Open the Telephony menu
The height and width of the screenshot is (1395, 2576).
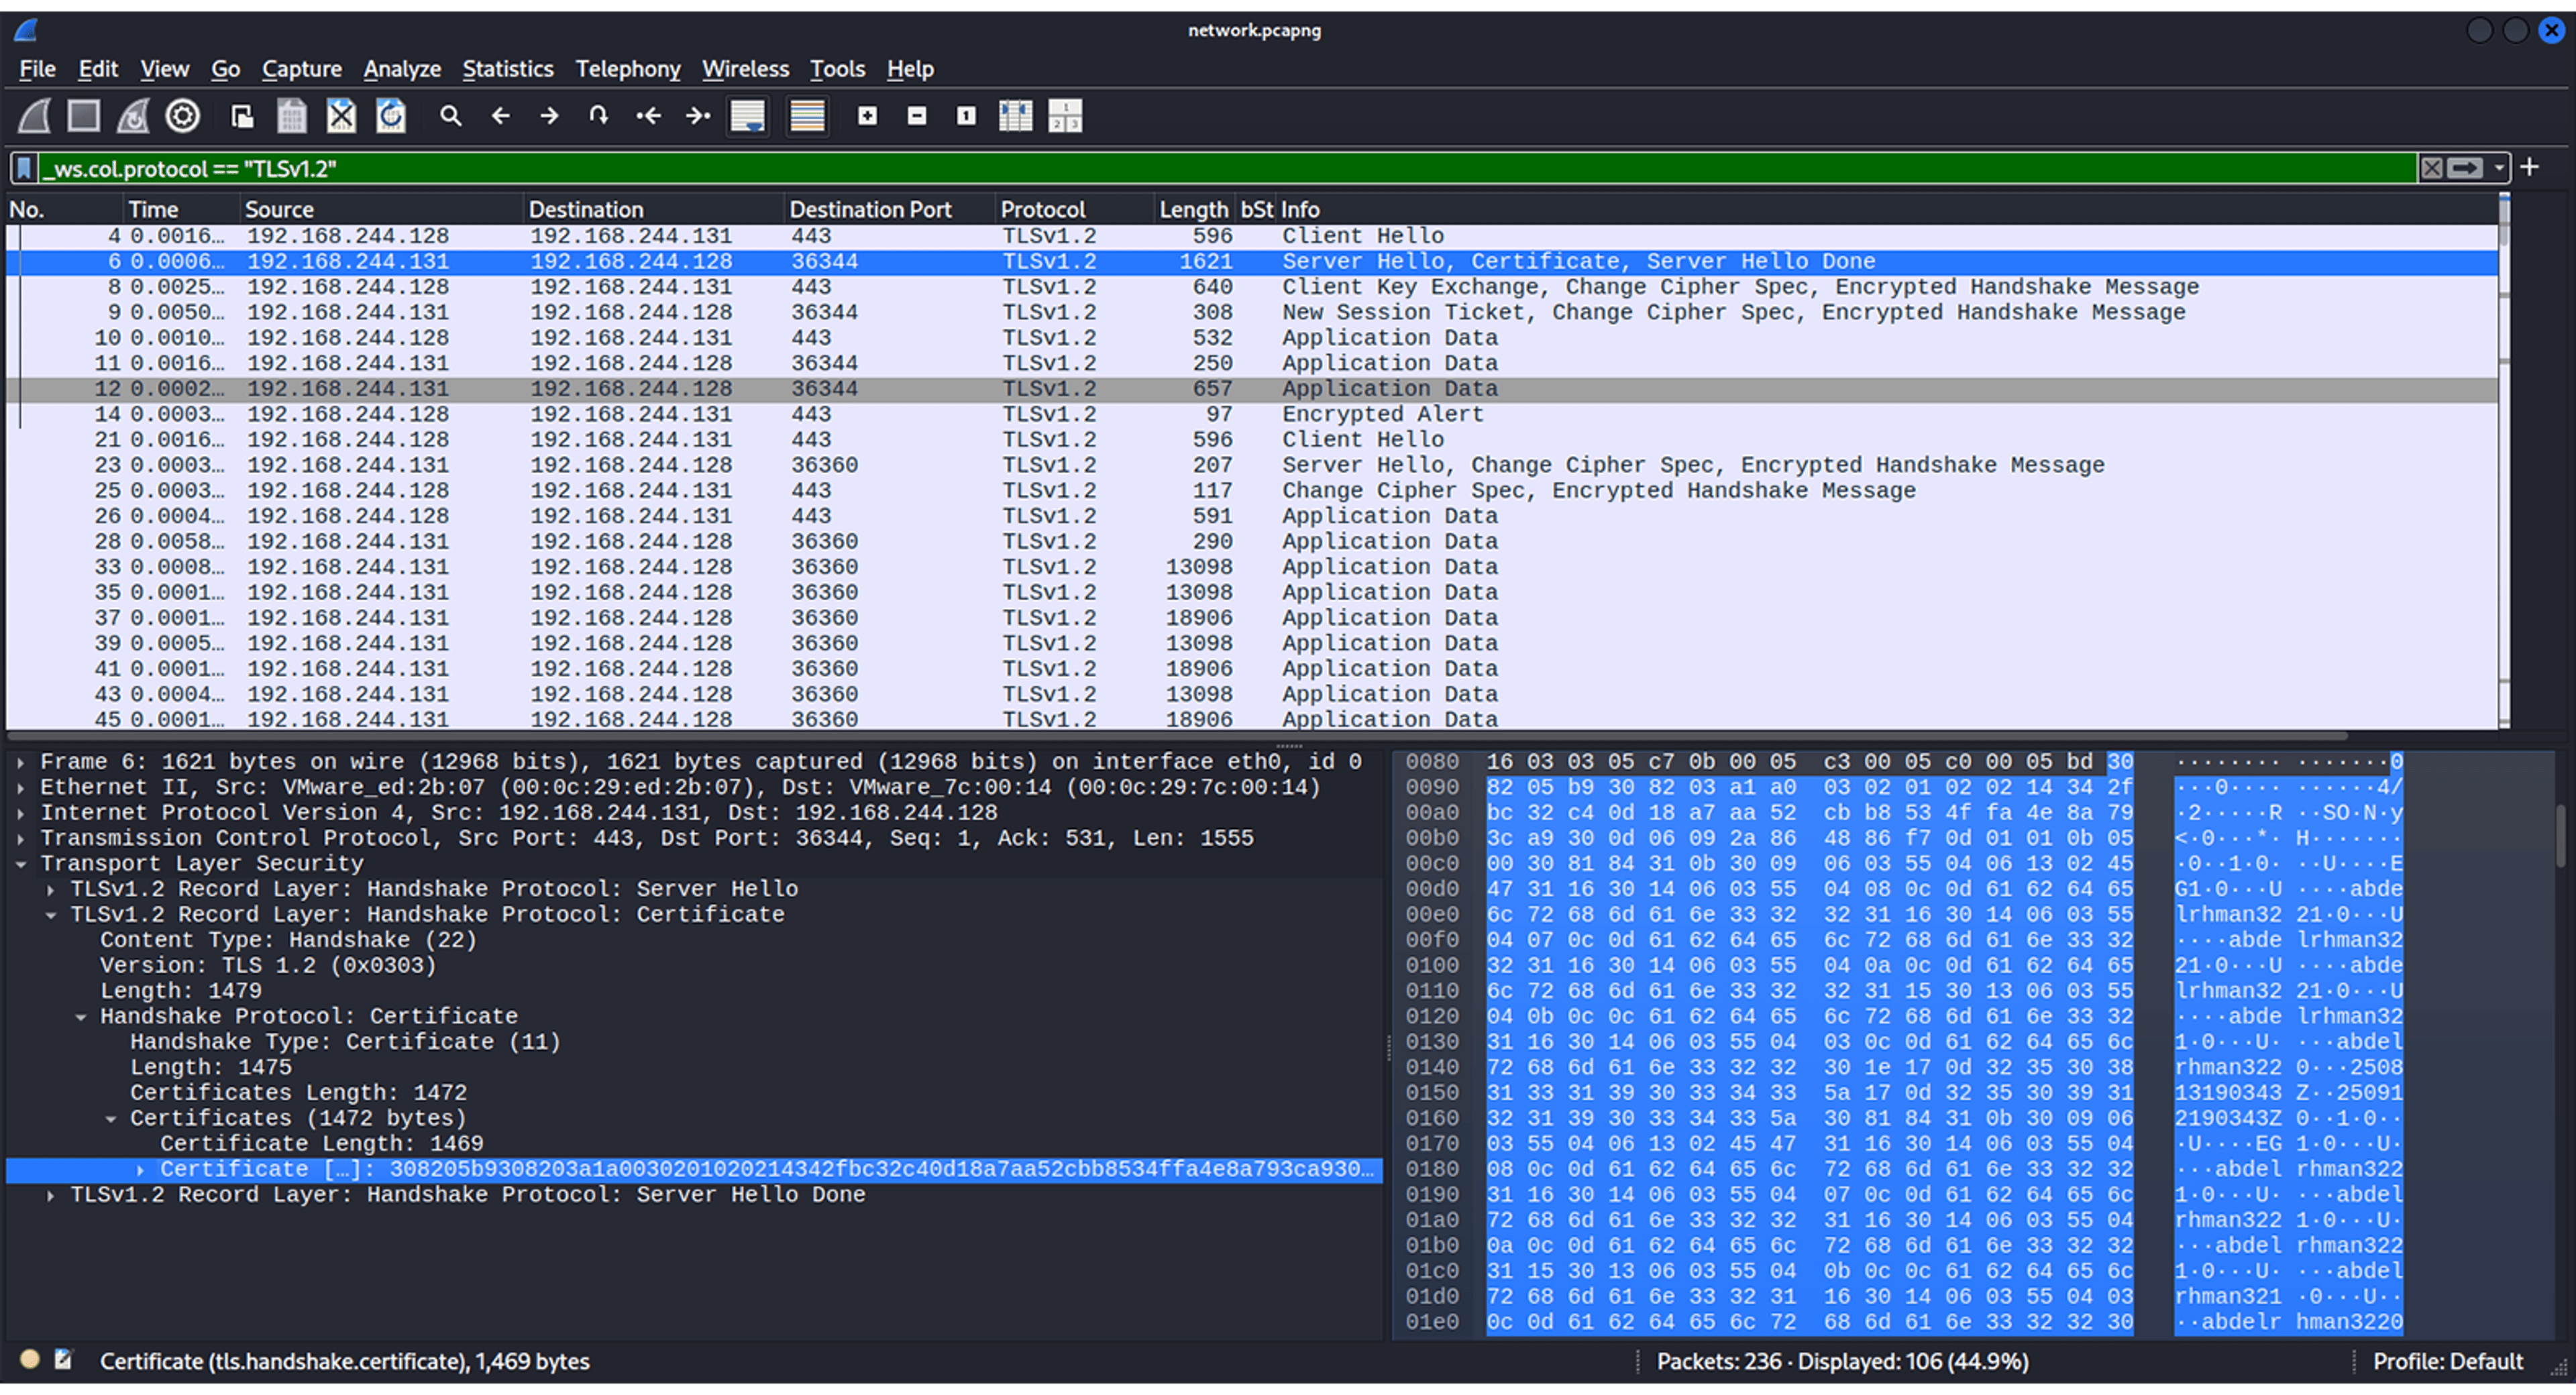[x=628, y=69]
